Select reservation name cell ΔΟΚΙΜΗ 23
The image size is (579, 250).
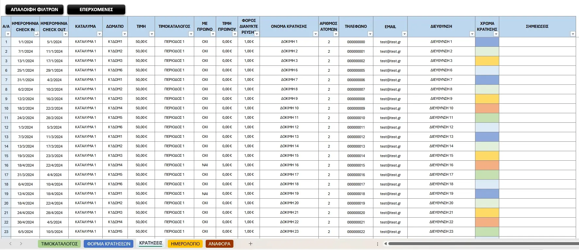point(289,232)
